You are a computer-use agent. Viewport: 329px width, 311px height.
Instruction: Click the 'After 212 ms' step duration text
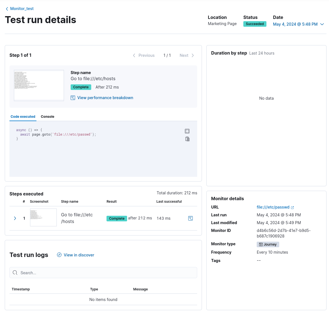[107, 87]
